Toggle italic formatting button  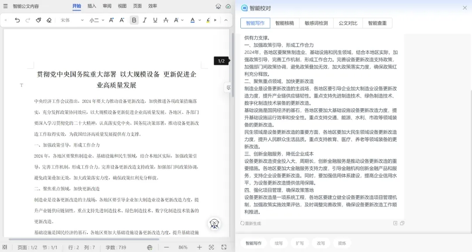[145, 20]
